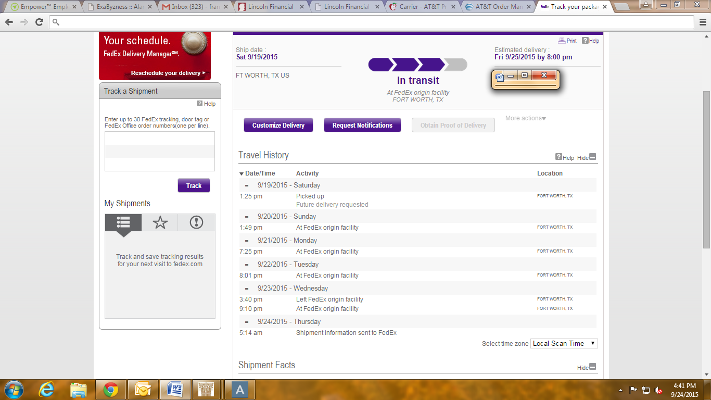Image resolution: width=711 pixels, height=400 pixels.
Task: Click 'Left FedEx origin facility' activity entry
Action: 329,299
